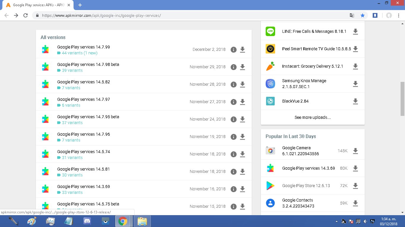Viewport: 405px width, 227px height.
Task: Download Google Contacts 3.2.4.220343473
Action: (x=355, y=203)
